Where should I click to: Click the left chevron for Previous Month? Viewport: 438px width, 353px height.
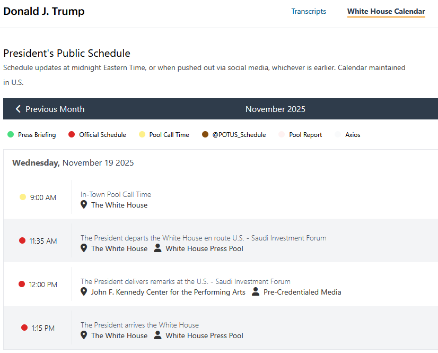click(x=18, y=109)
